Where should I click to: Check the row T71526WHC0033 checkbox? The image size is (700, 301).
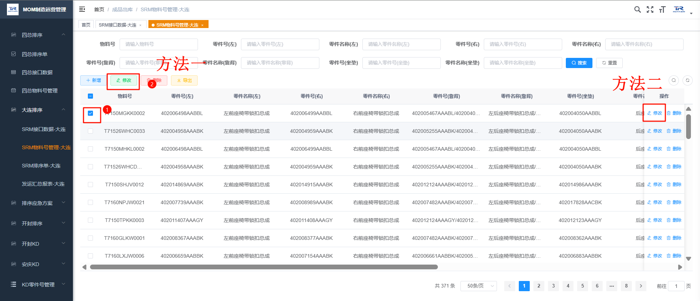coord(90,131)
